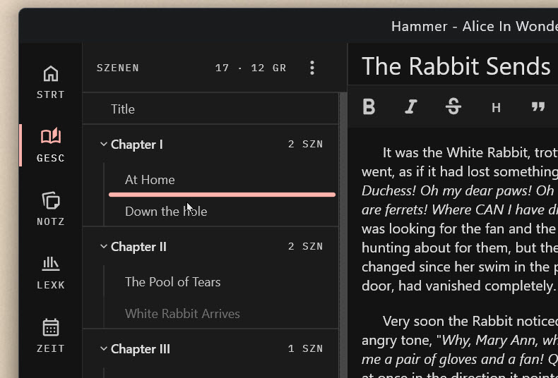
Task: Insert a blockquote with the quote icon
Action: pyautogui.click(x=538, y=106)
